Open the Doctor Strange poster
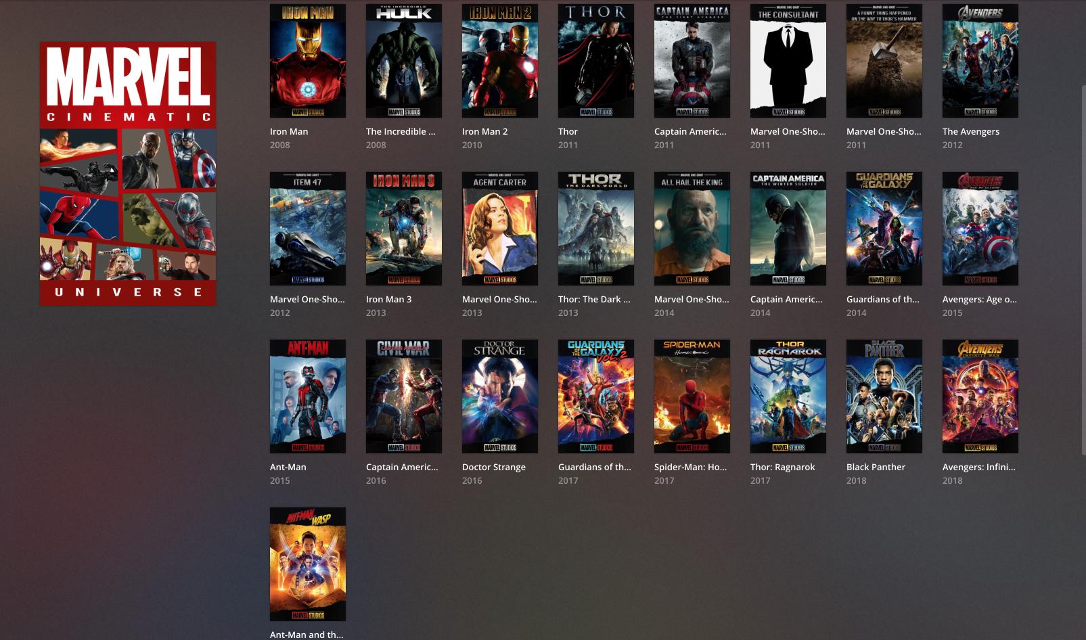The height and width of the screenshot is (640, 1086). [499, 396]
